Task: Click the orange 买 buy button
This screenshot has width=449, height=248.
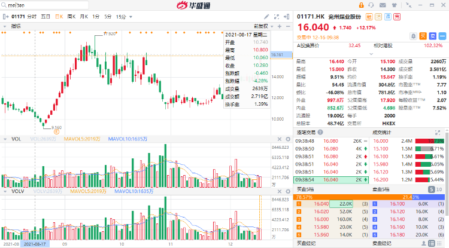Action: 423,36
